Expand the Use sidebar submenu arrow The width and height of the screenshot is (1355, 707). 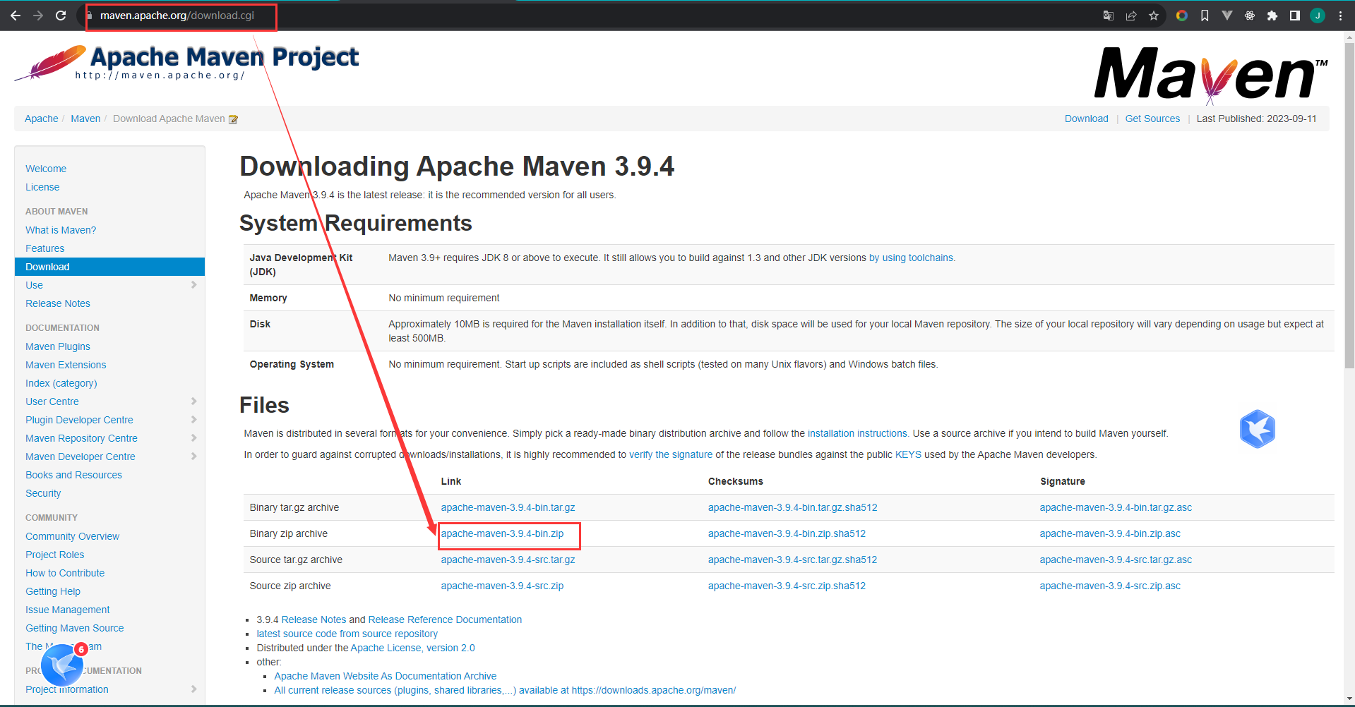pyautogui.click(x=193, y=285)
